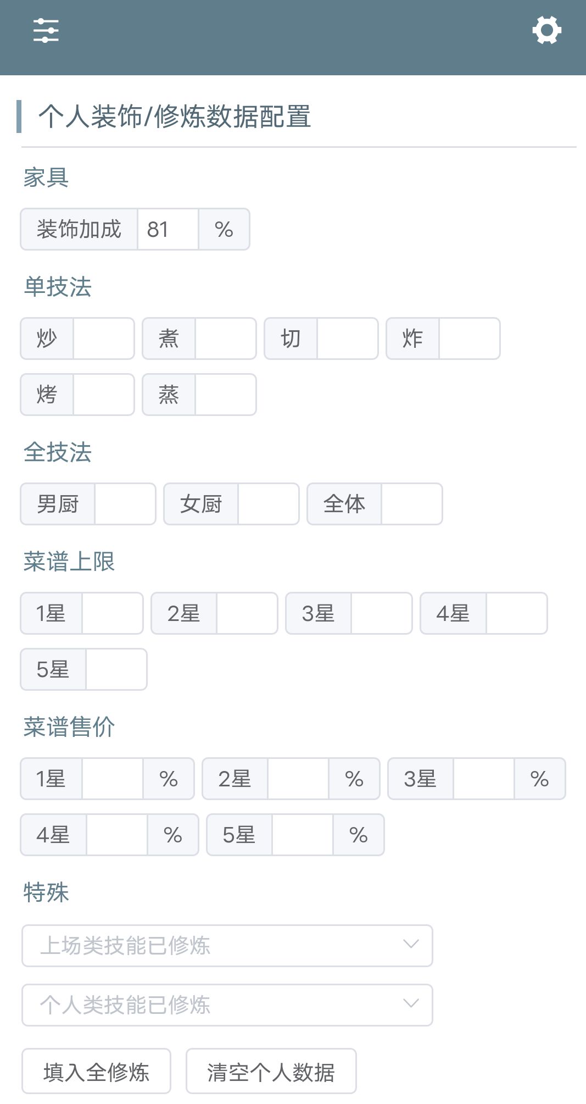Image resolution: width=586 pixels, height=1104 pixels.
Task: Click the 男厨 all-skill input field
Action: 125,504
